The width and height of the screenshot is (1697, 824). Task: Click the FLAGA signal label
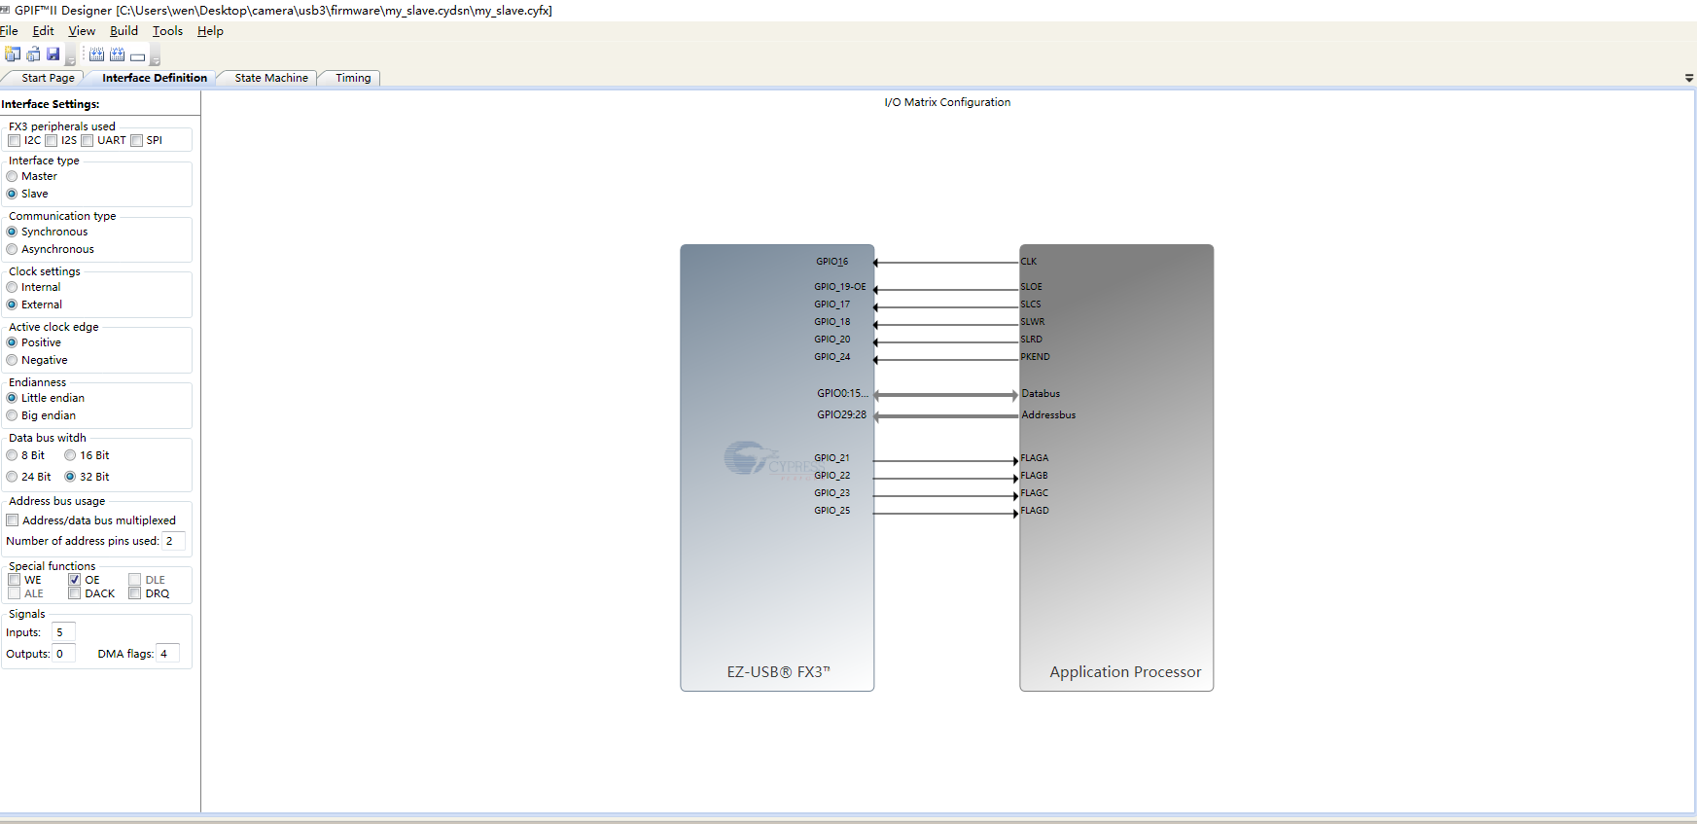[1035, 458]
